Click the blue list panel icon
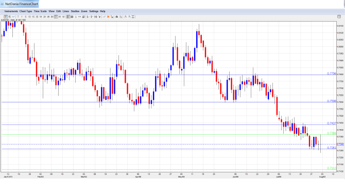The width and height of the screenshot is (345, 194). coord(83,16)
